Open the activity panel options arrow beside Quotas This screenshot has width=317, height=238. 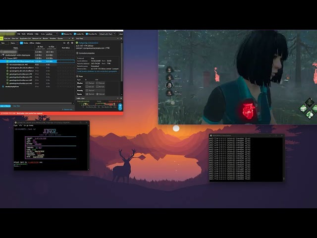[x=69, y=39]
